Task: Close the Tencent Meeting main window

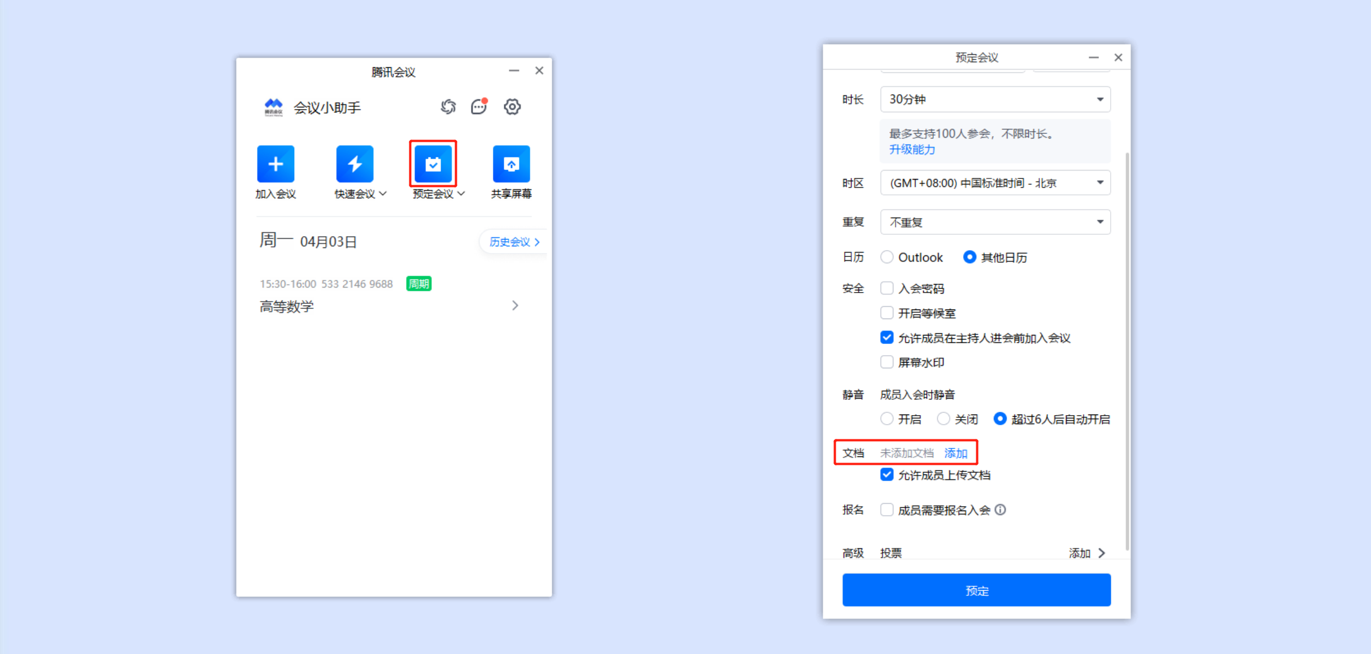Action: tap(539, 71)
